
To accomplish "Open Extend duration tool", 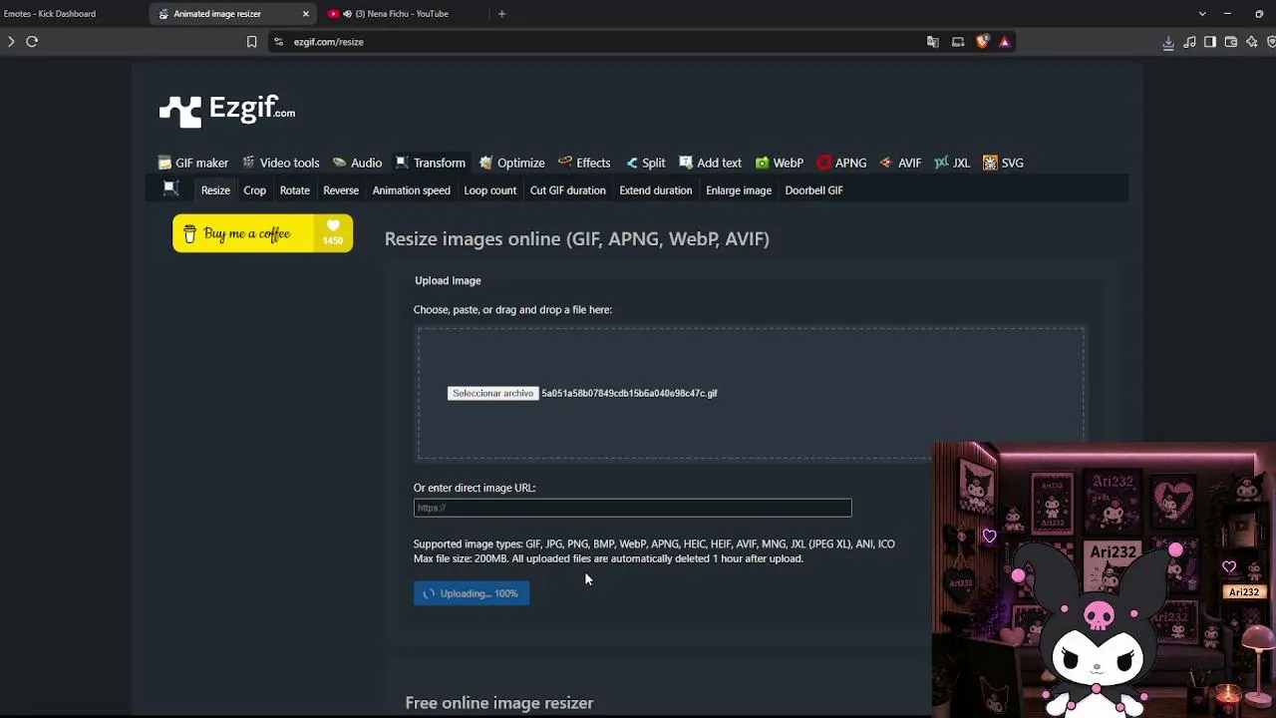I will (655, 190).
